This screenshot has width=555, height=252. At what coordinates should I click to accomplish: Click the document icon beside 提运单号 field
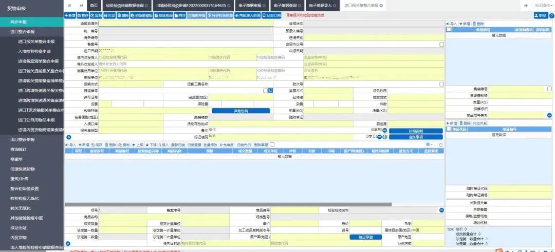270,91
